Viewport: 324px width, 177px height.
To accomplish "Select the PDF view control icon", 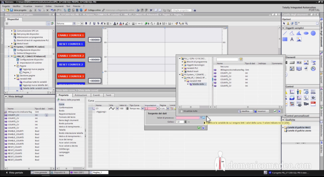I will click(313, 104).
